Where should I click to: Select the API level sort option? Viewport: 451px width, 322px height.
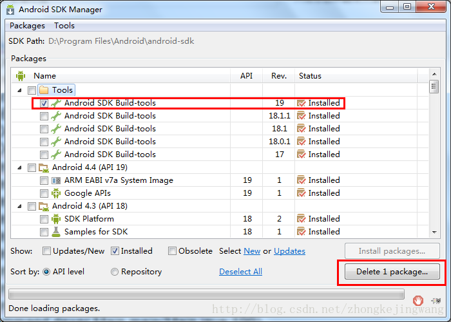(x=46, y=272)
